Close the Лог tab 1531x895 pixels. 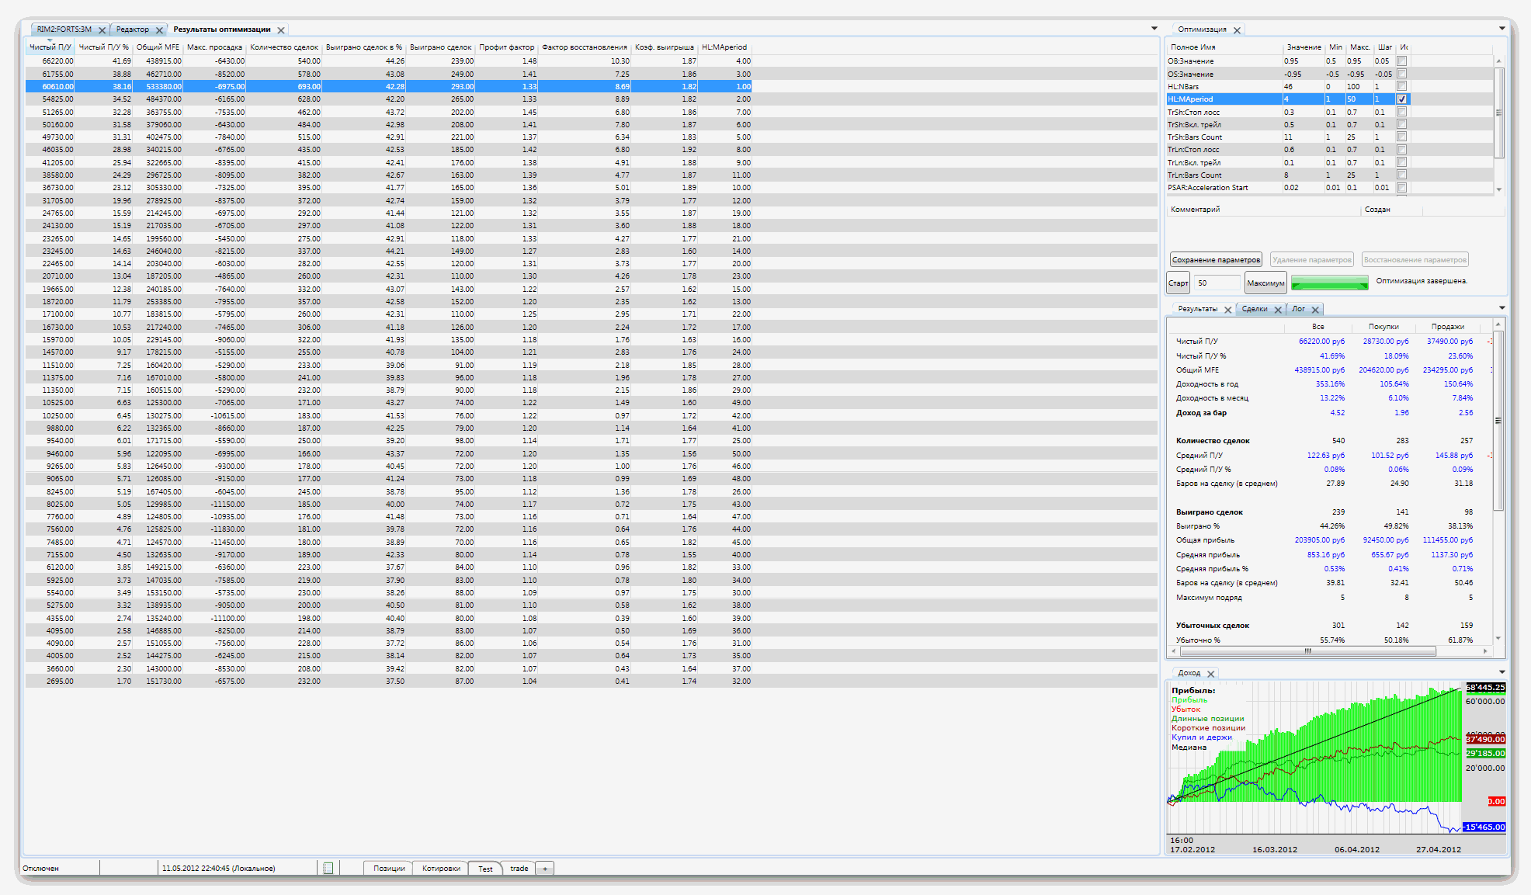(x=1315, y=310)
